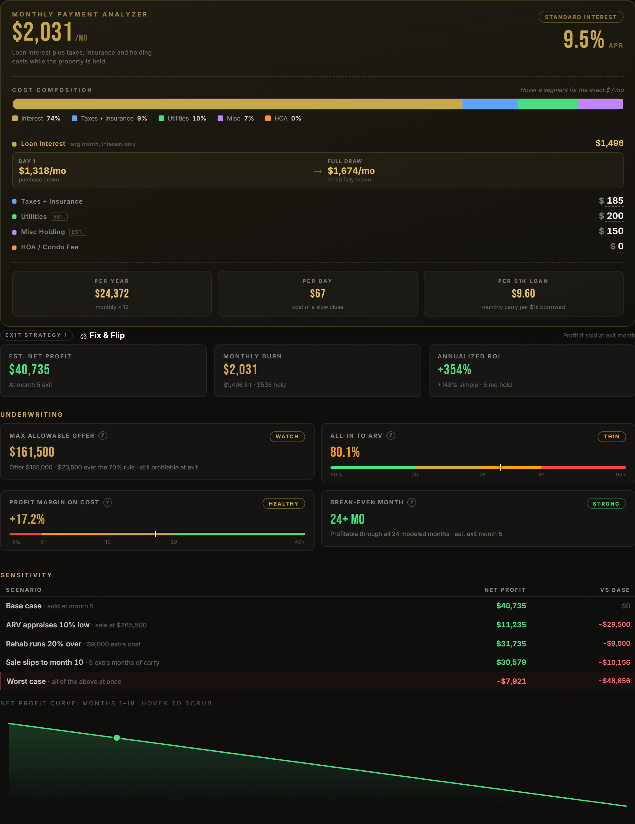Image resolution: width=635 pixels, height=824 pixels.
Task: Edit the Utilities amount 200
Action: tap(615, 216)
